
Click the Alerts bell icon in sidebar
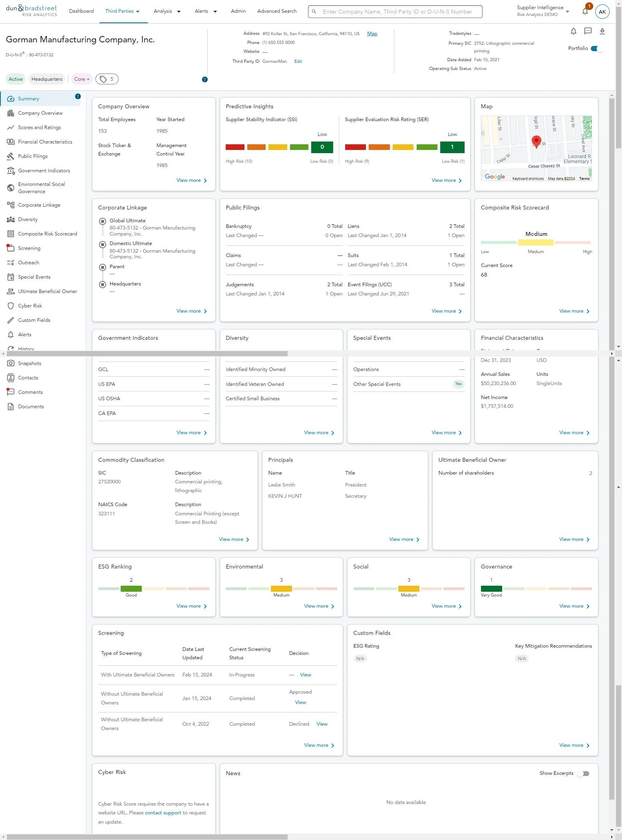point(11,335)
